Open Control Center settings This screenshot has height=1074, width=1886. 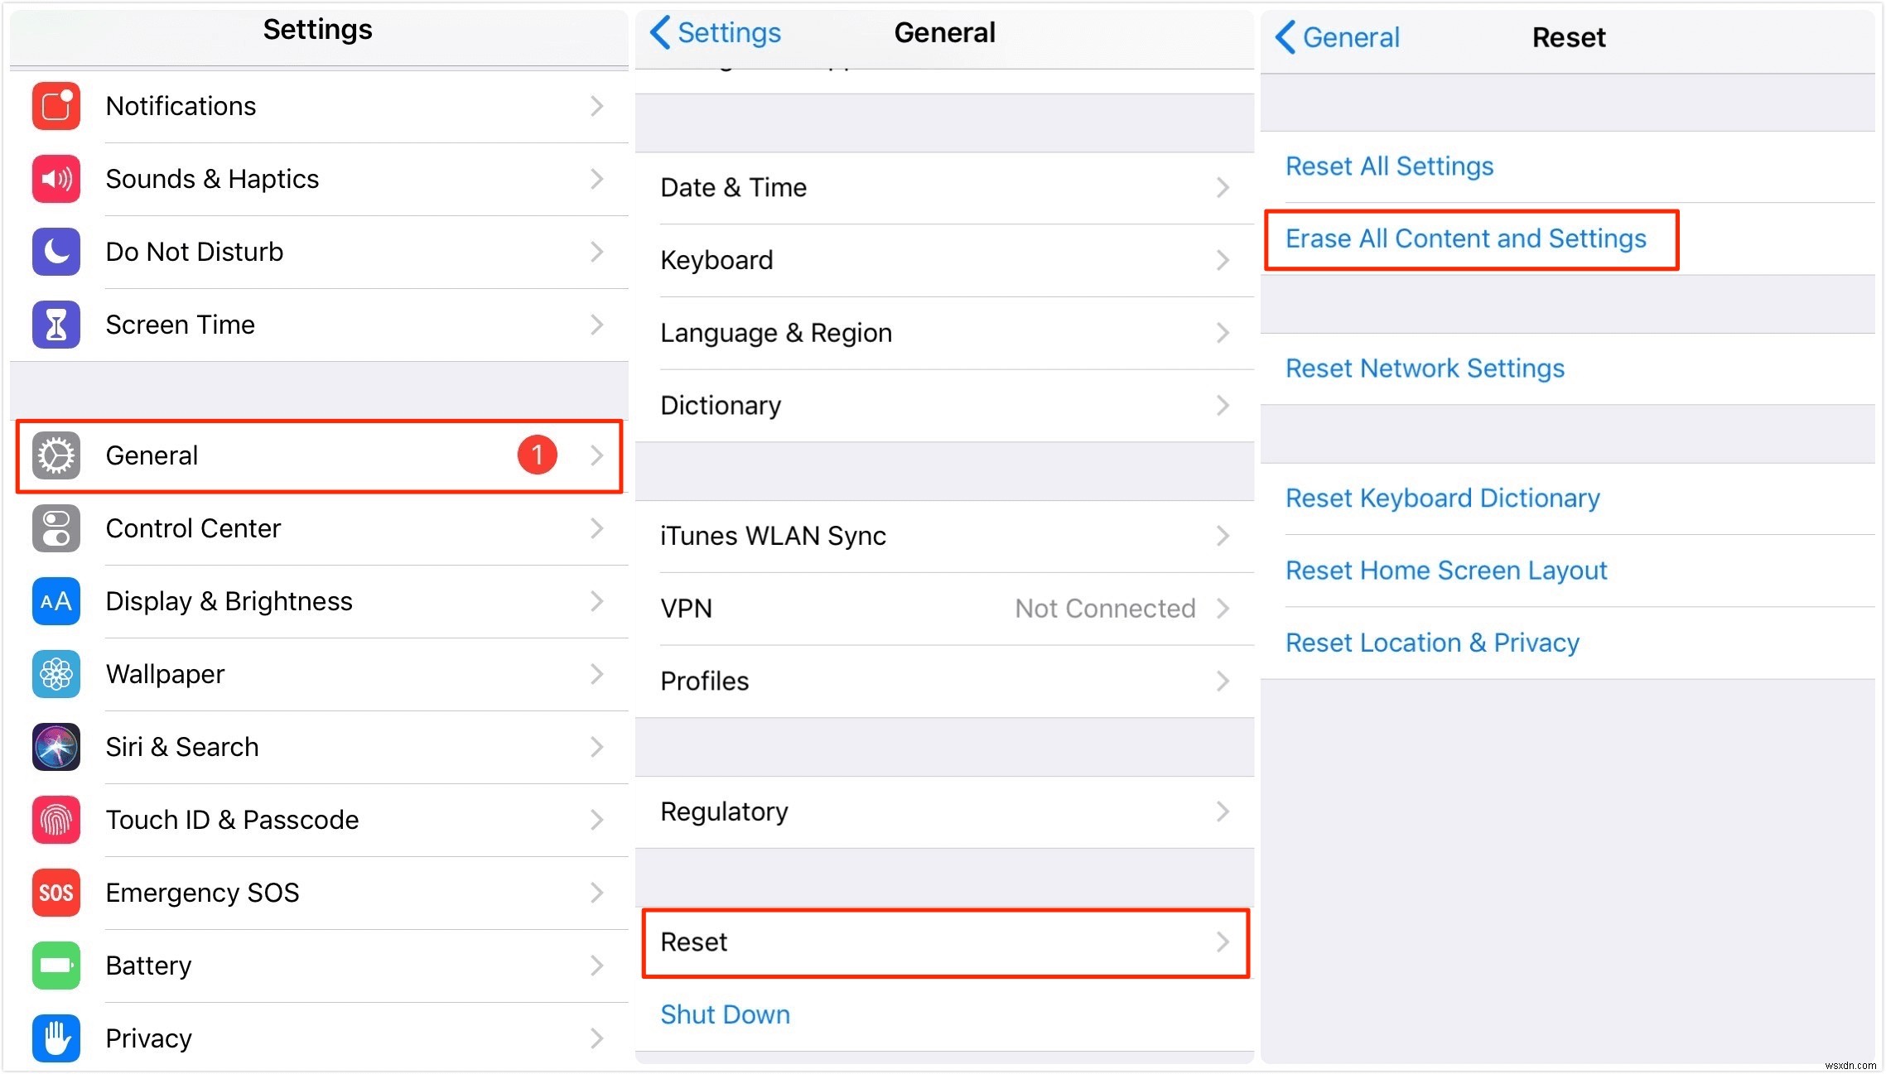[195, 527]
